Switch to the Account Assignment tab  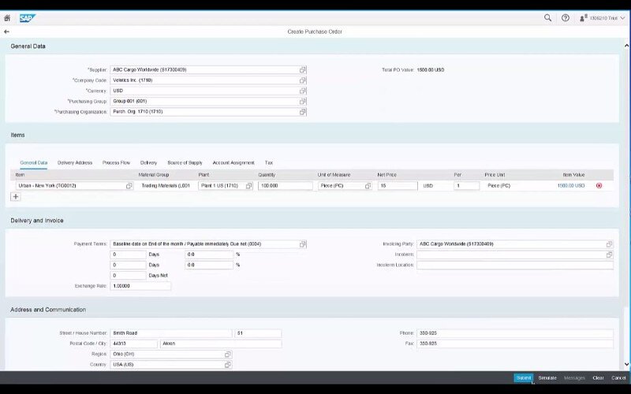(233, 162)
